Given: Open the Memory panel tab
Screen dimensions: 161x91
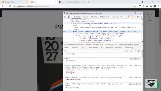Looking at the screenshot, I should [x=94, y=17].
